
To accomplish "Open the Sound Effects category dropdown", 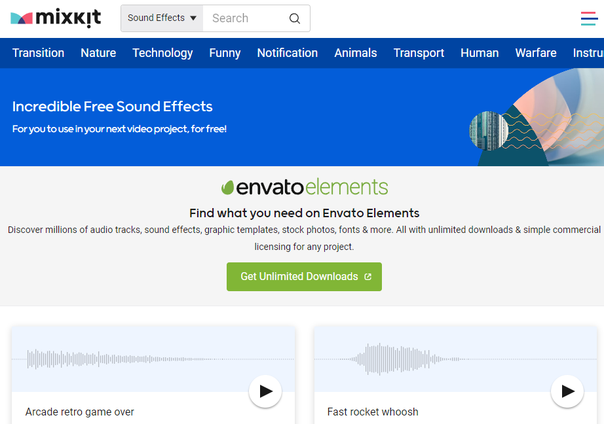I will [162, 18].
